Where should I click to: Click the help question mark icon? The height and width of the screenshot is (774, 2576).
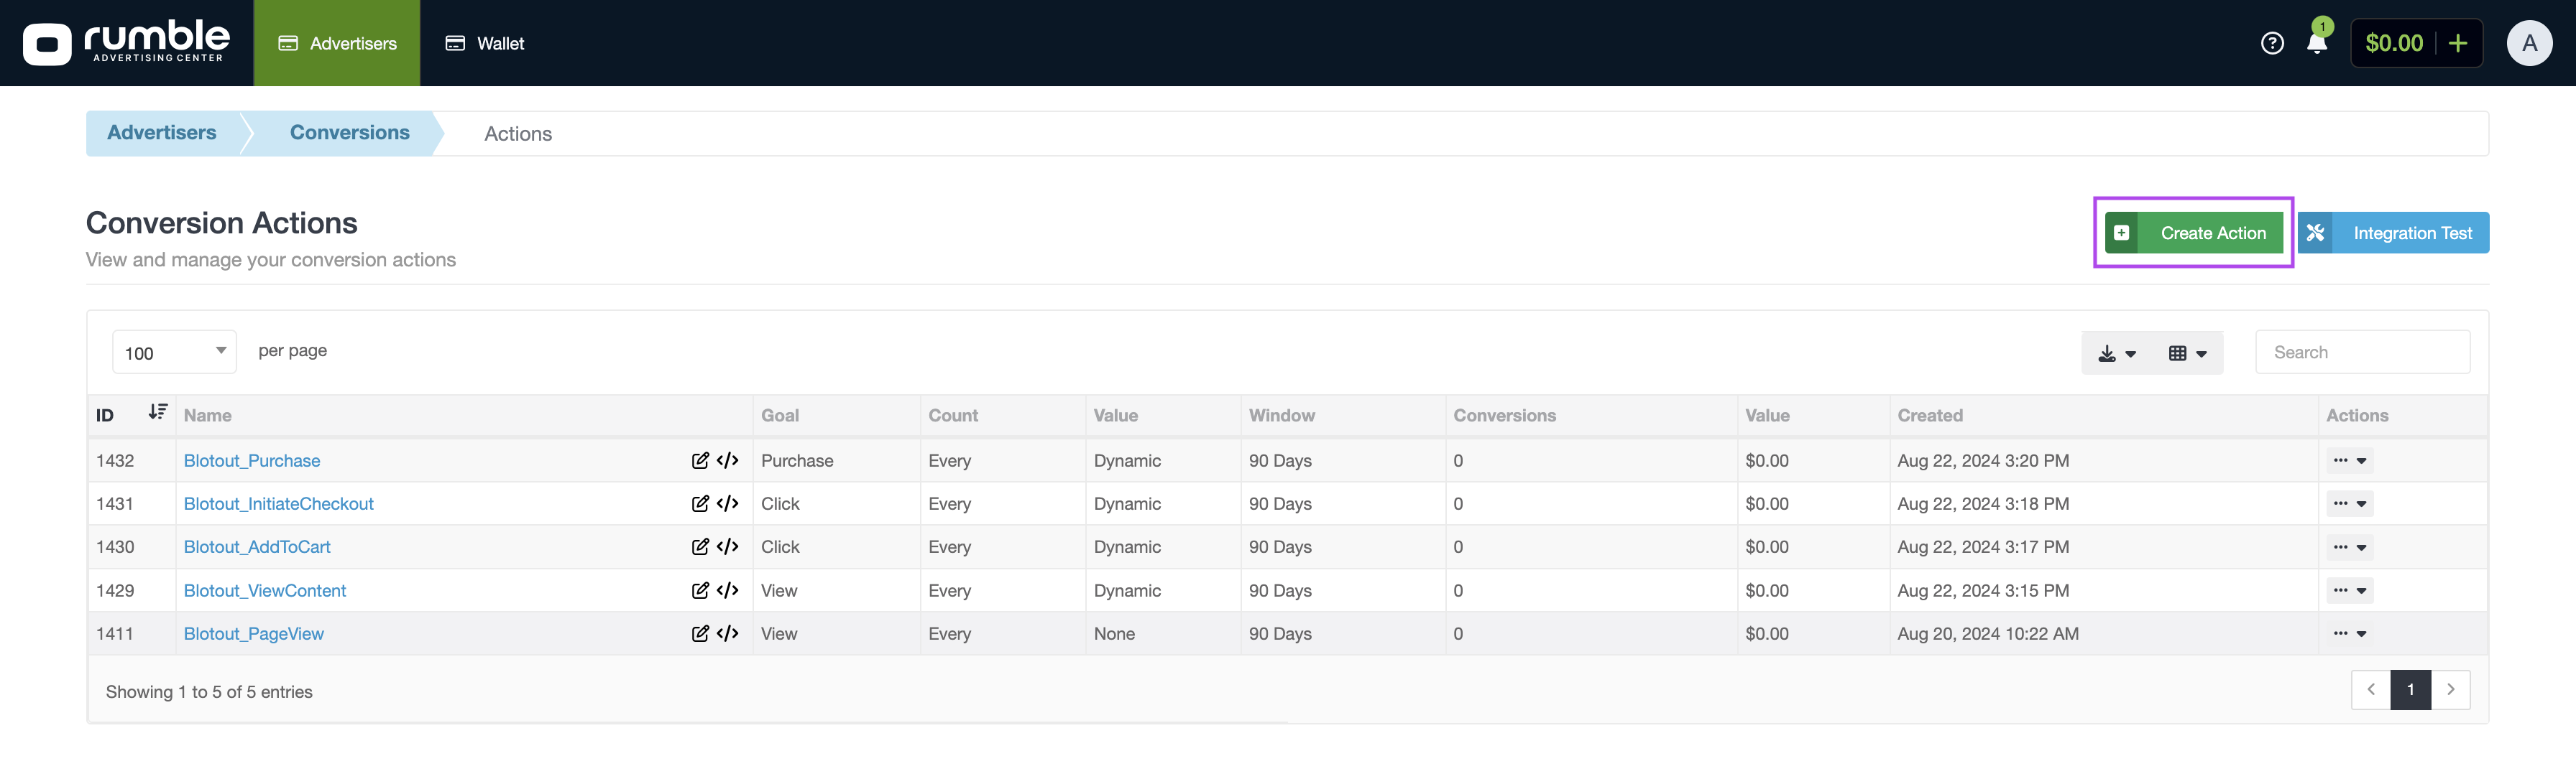2271,43
